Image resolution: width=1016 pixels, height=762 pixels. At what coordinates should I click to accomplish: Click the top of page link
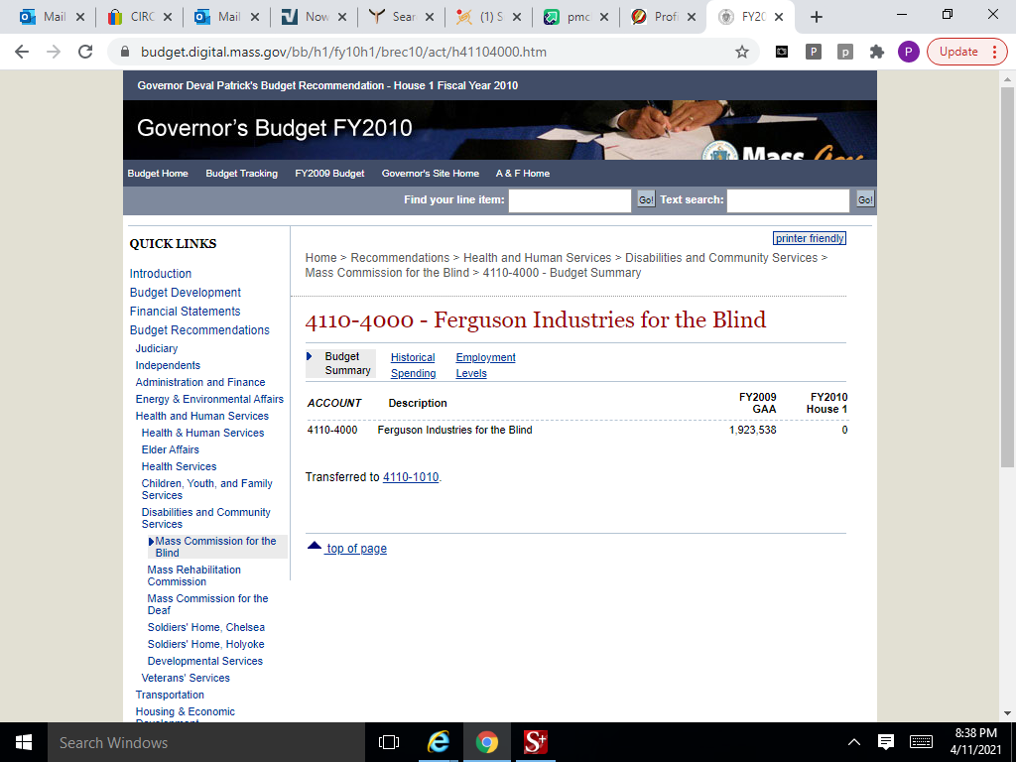tap(356, 548)
